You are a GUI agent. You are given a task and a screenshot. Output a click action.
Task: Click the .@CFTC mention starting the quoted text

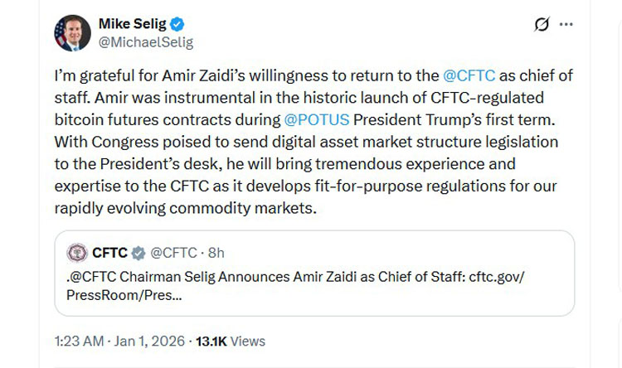tap(91, 276)
